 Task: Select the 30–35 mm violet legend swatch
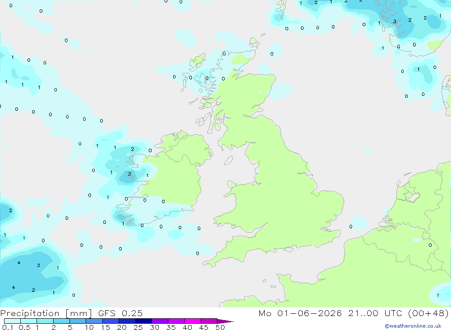pyautogui.click(x=160, y=321)
